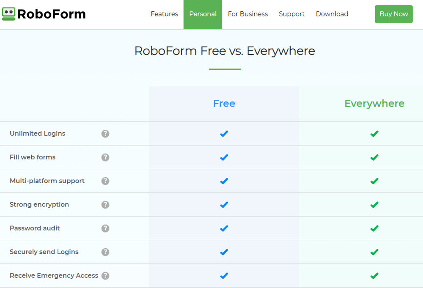Open the Password audit info icon
Screen dimensions: 423x288
(x=105, y=228)
